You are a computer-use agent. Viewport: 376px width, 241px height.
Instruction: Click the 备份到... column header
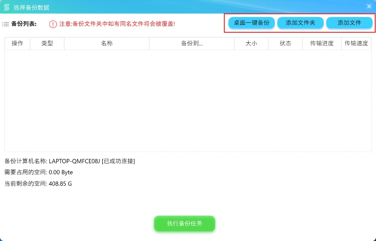(x=192, y=43)
